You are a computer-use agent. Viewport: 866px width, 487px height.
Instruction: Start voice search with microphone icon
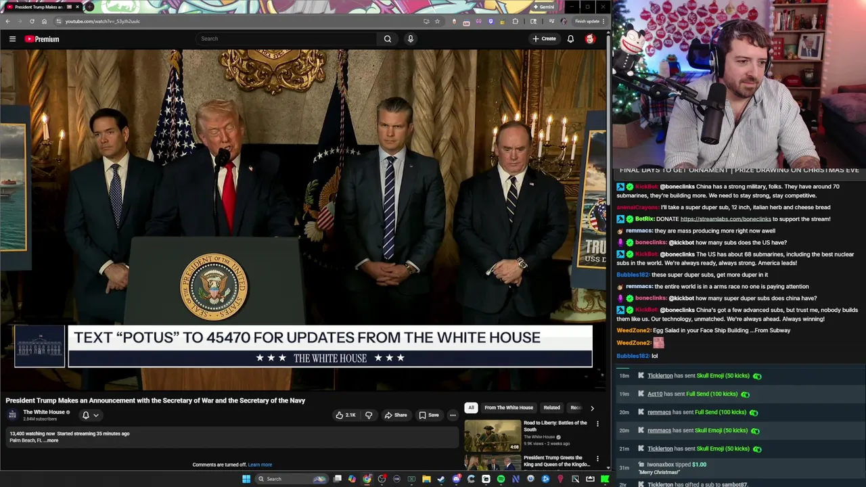[x=410, y=39]
